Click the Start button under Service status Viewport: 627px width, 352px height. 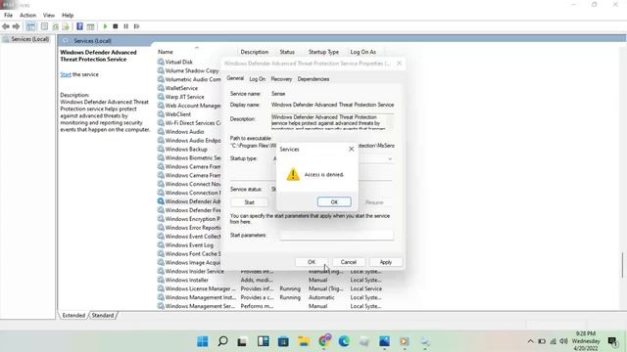point(249,202)
